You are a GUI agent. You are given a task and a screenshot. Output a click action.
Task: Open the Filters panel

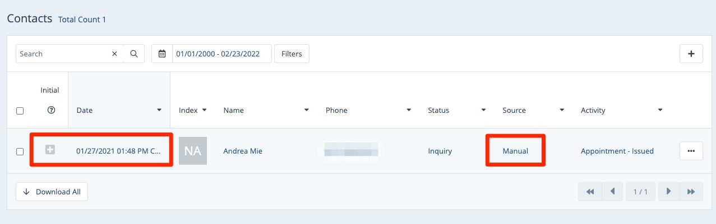(292, 54)
